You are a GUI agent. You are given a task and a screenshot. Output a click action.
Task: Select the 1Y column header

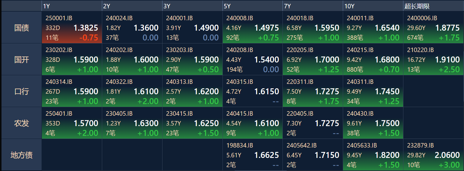(x=72, y=6)
